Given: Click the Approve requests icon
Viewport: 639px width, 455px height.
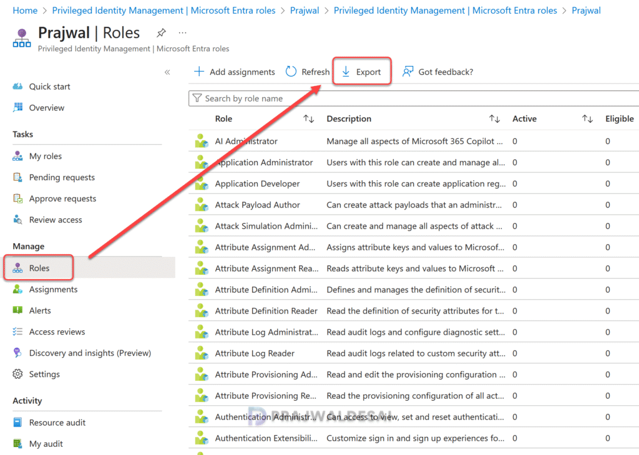Looking at the screenshot, I should tap(17, 198).
